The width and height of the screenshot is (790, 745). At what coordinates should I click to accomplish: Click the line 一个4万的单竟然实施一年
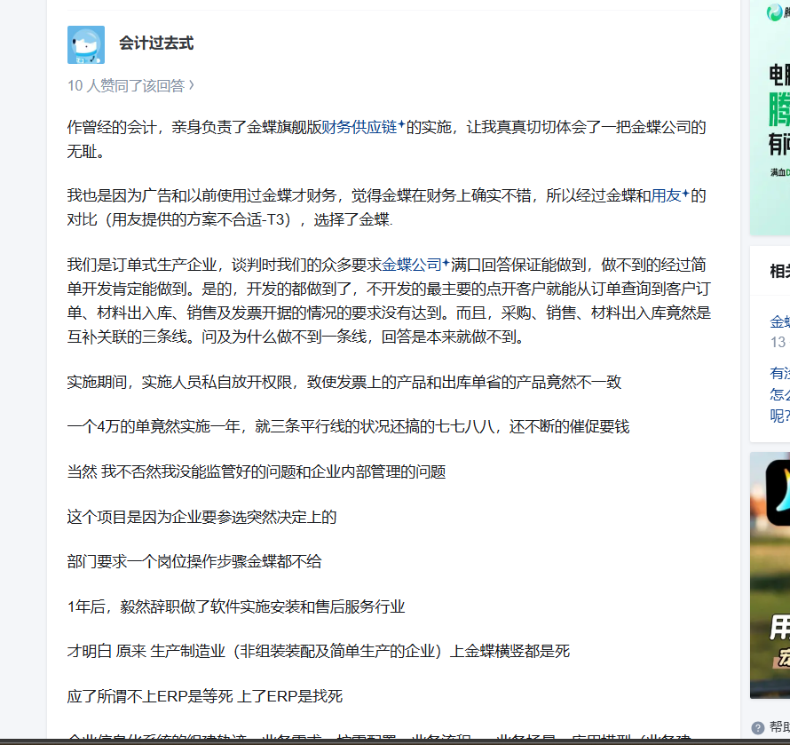click(348, 427)
